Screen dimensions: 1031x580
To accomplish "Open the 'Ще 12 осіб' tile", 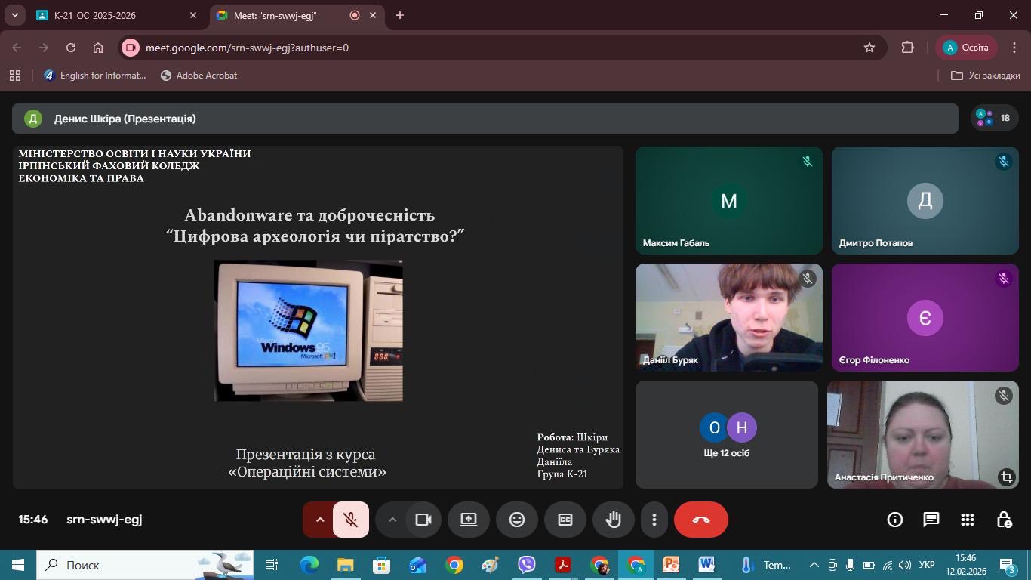I will (x=727, y=434).
